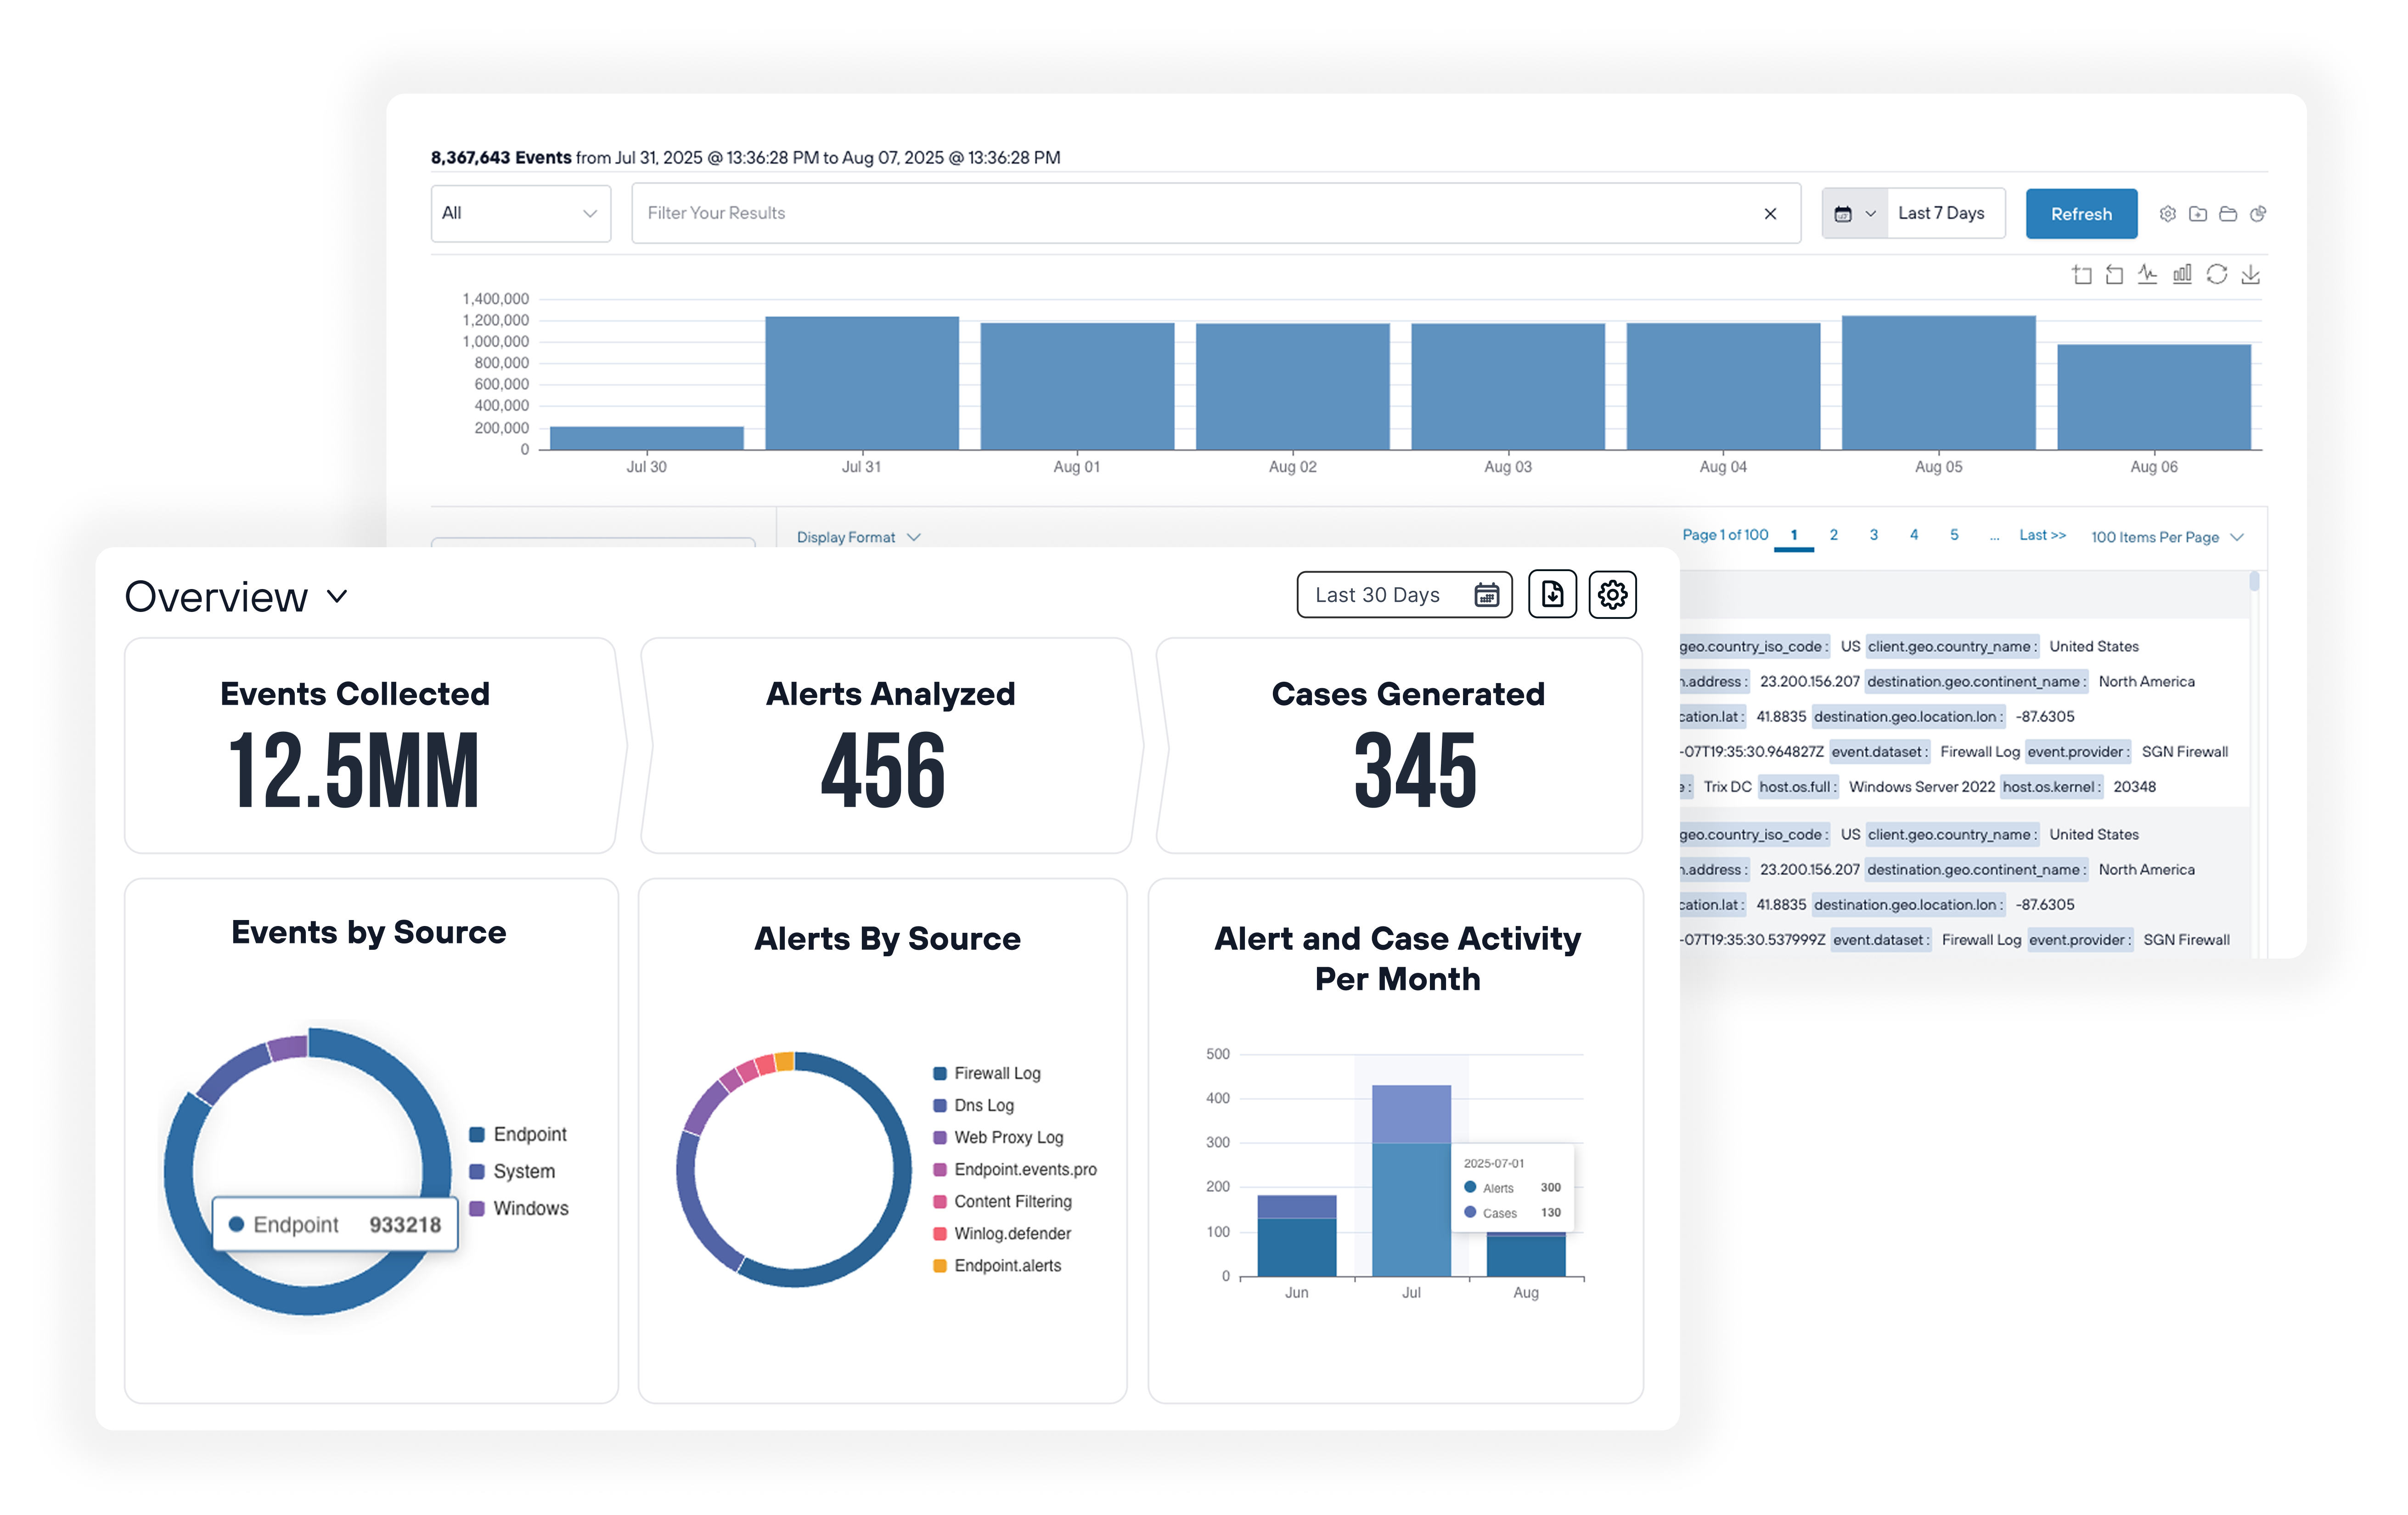Toggle Dns Log legend entry
The width and height of the screenshot is (2408, 1515).
(973, 1105)
